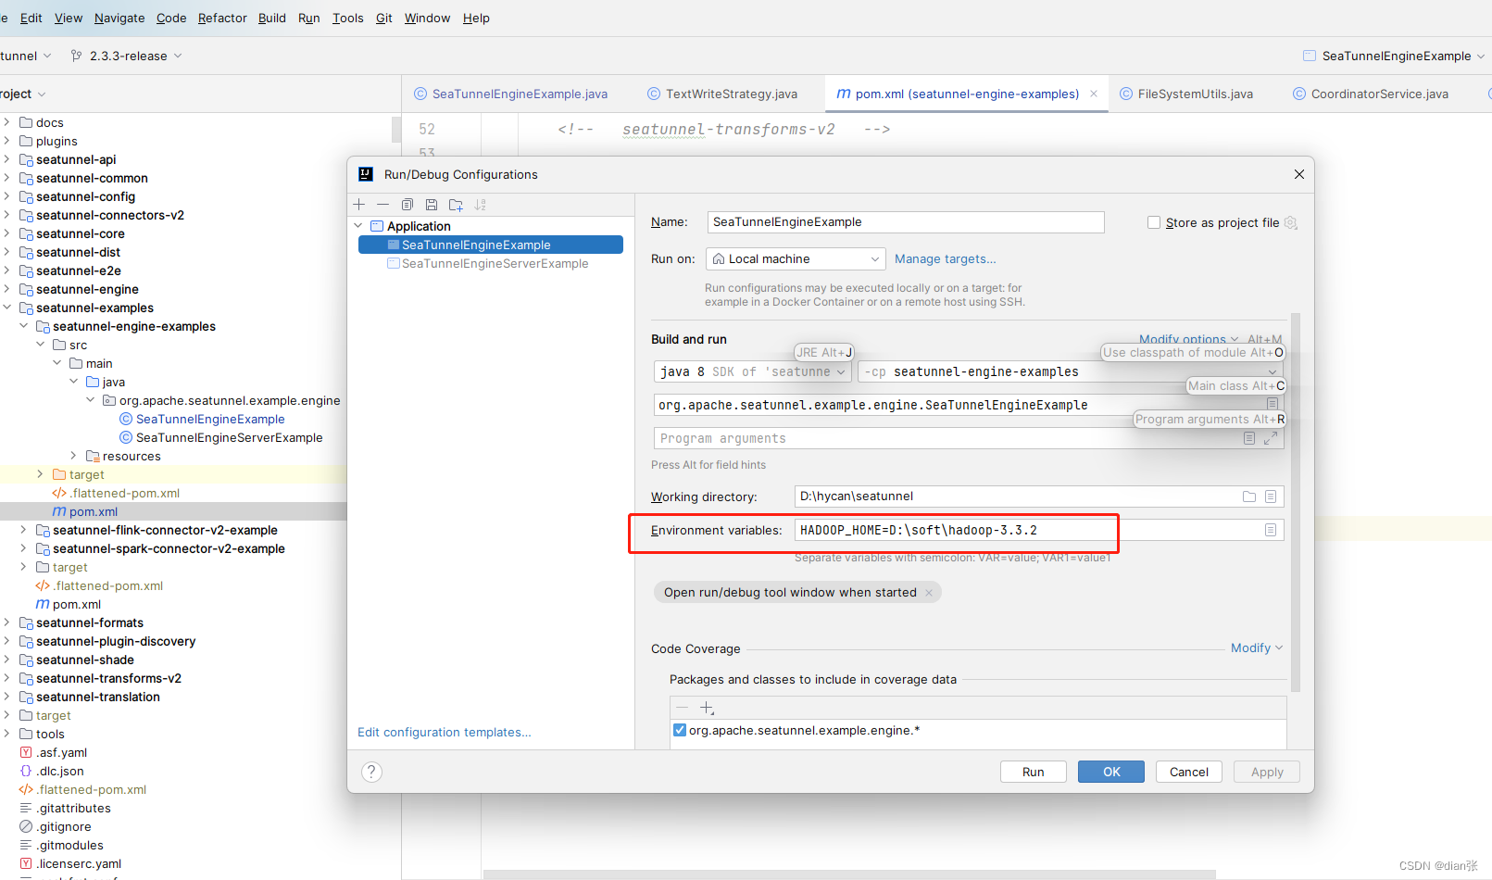Save configuration using the disk icon
This screenshot has height=880, width=1492.
coord(432,205)
